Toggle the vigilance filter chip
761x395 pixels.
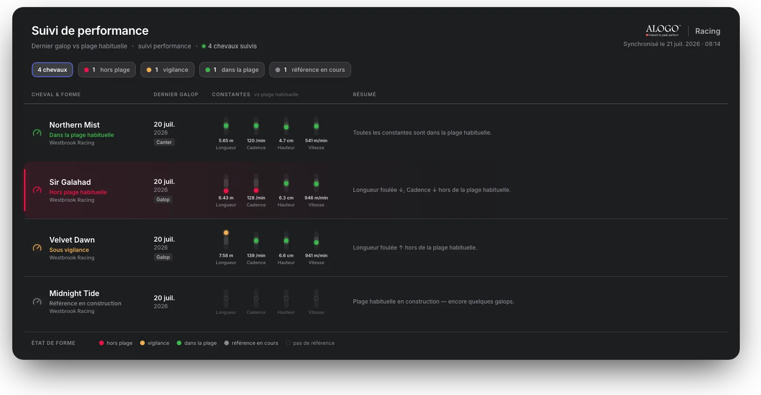pyautogui.click(x=167, y=70)
